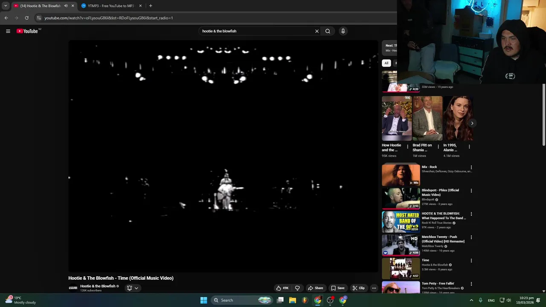Open FL Studio from the taskbar
546x307 pixels.
(305, 300)
